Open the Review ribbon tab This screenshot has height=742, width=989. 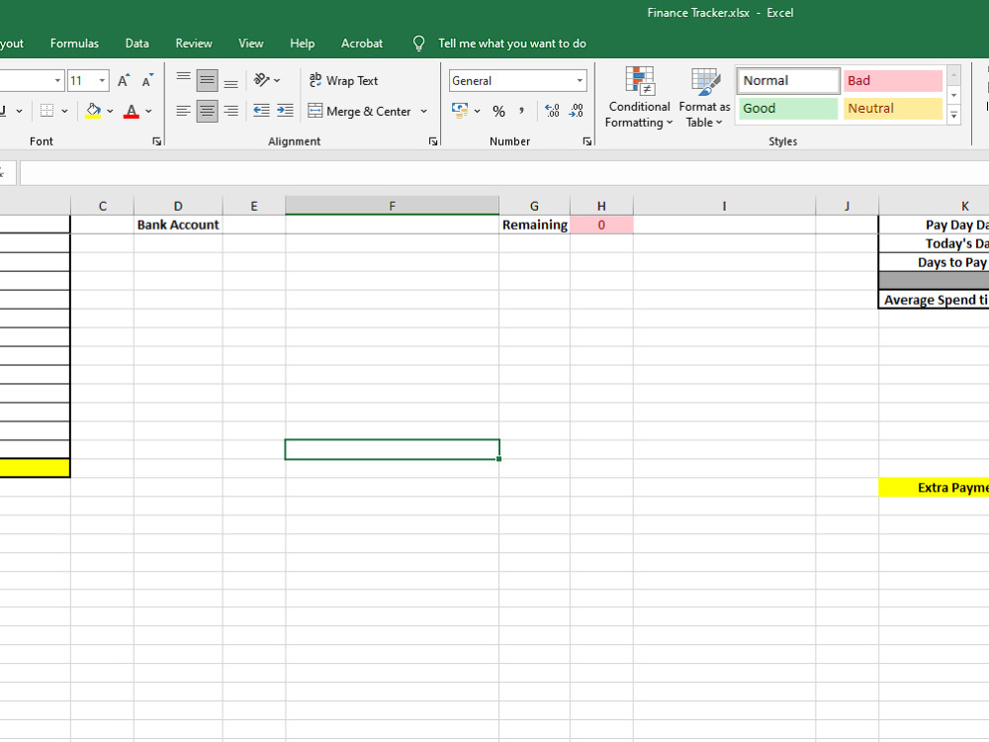coord(193,44)
